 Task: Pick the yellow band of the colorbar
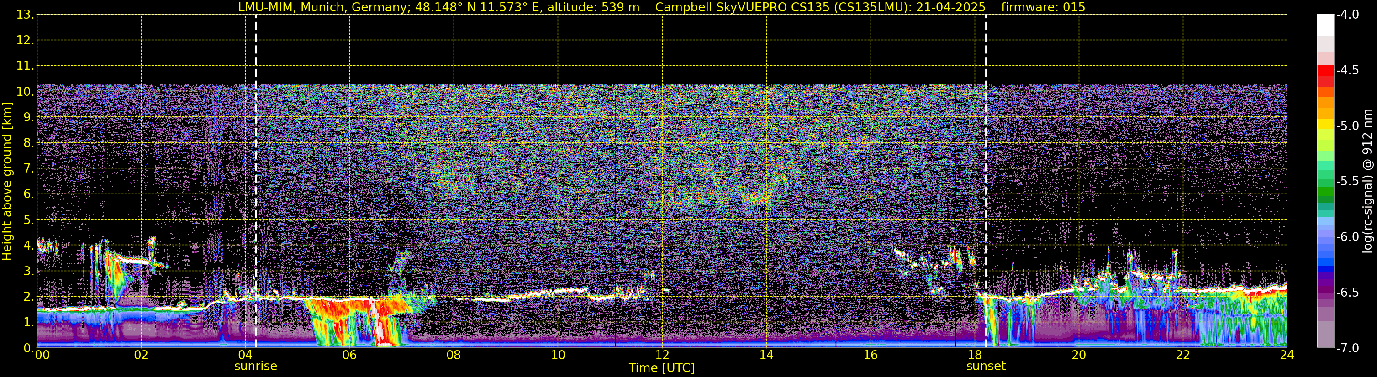click(1326, 124)
